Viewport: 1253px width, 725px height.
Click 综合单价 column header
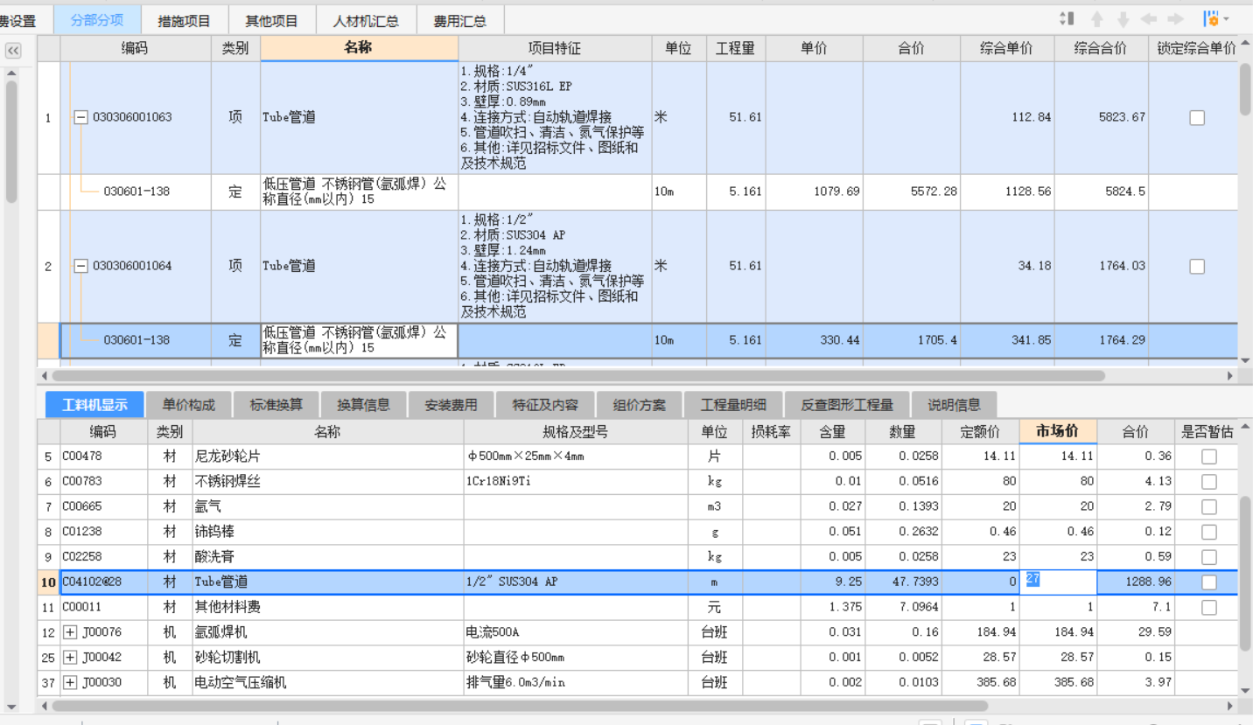(1007, 48)
